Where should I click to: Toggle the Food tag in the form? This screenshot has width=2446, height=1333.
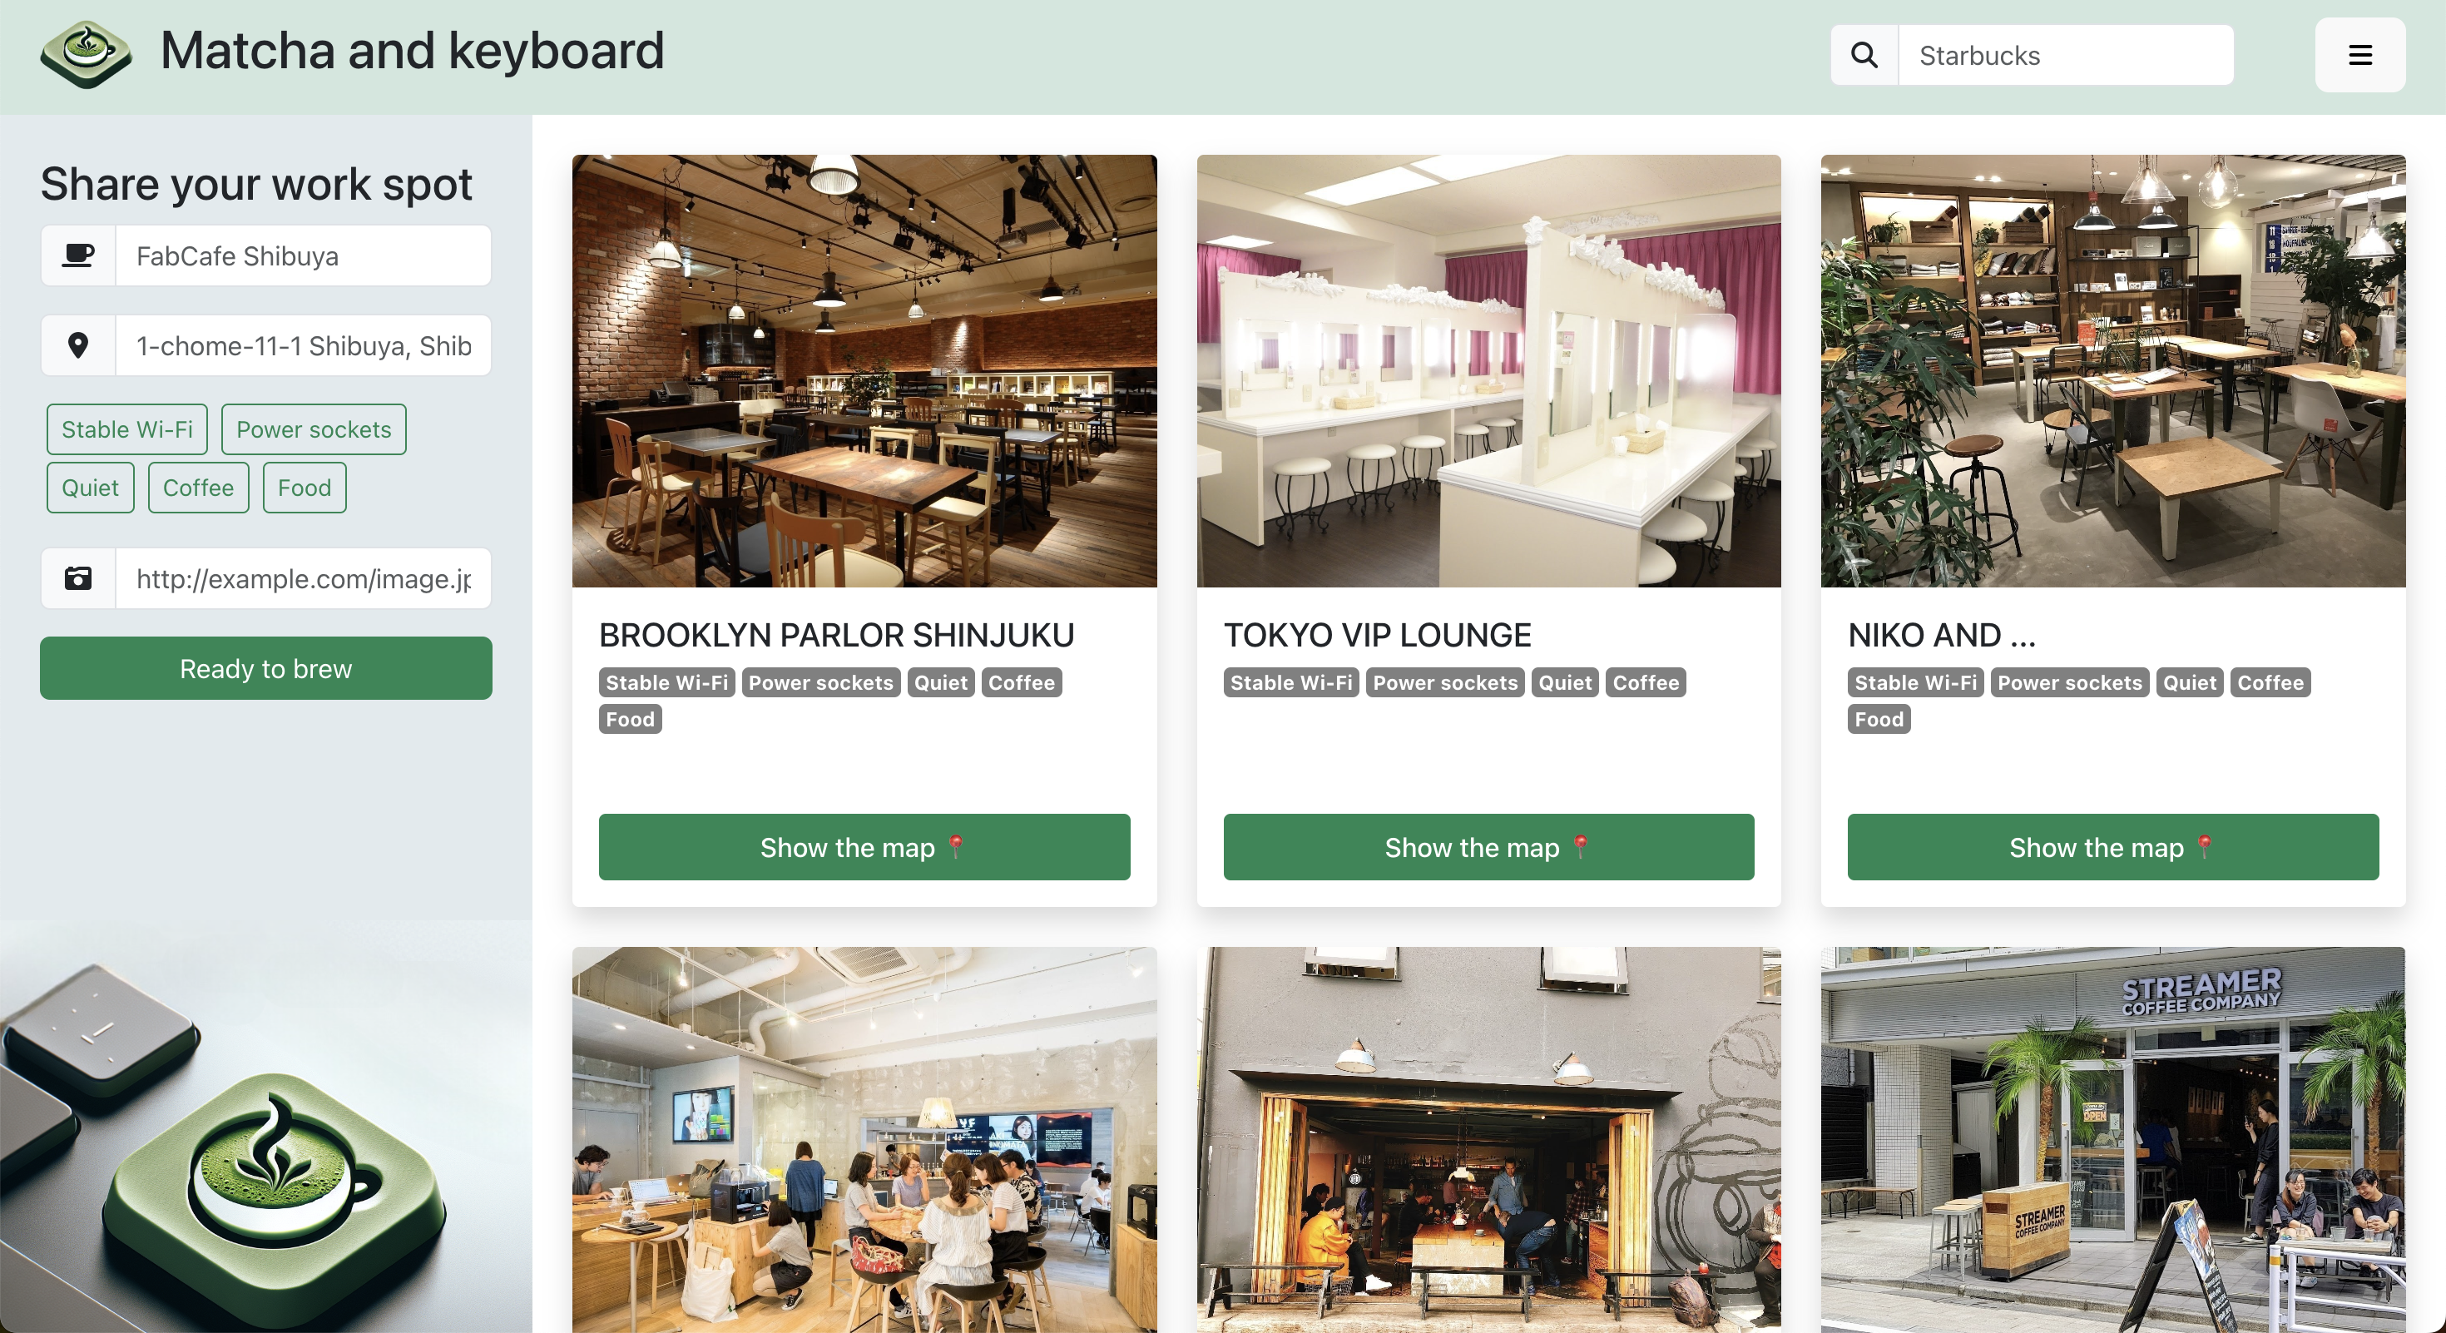305,488
